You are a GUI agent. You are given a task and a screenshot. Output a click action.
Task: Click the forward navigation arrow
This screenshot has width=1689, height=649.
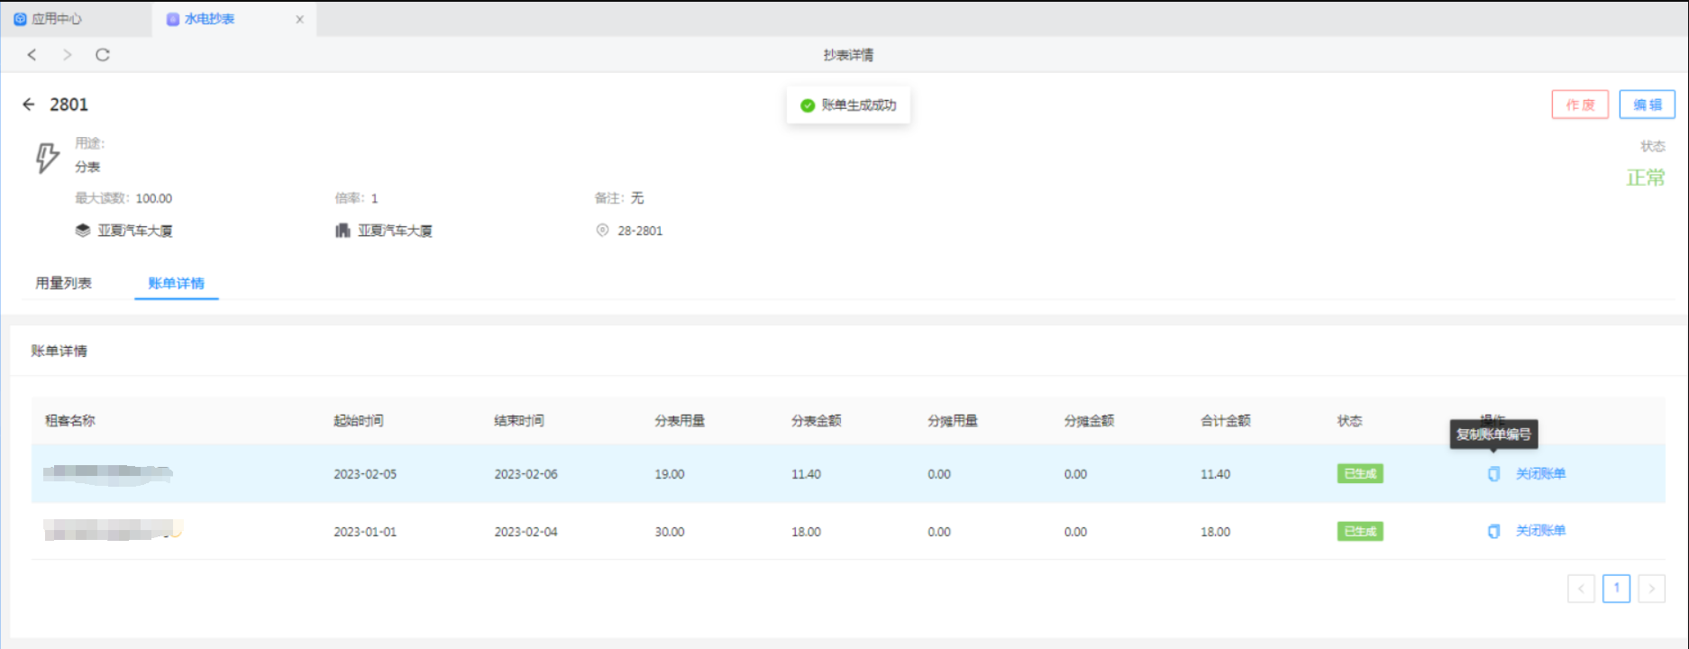point(67,55)
